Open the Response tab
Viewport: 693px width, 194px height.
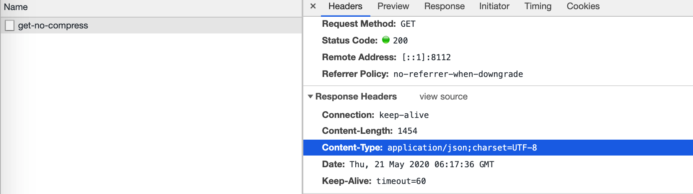[x=444, y=6]
